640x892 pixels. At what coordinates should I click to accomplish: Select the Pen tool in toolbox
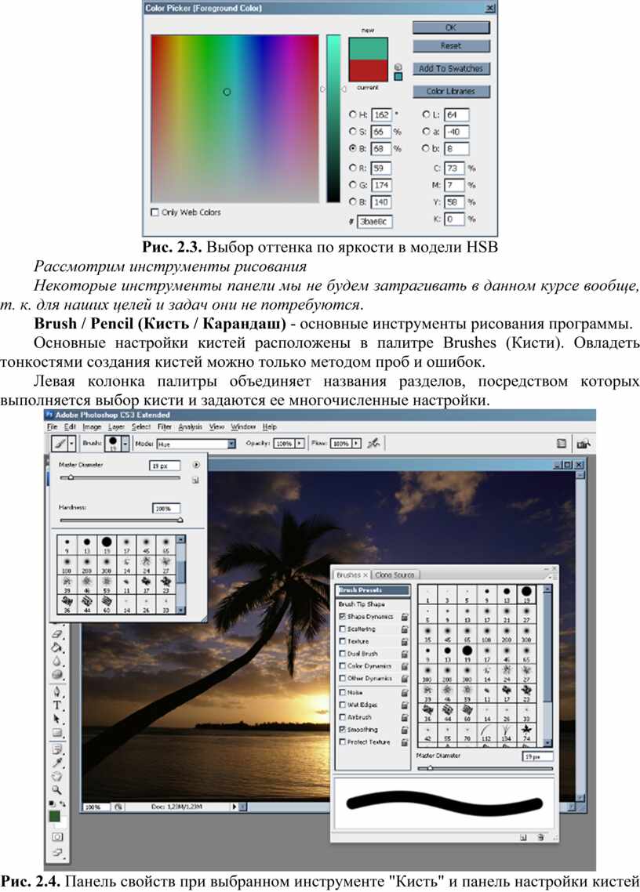coord(57,691)
